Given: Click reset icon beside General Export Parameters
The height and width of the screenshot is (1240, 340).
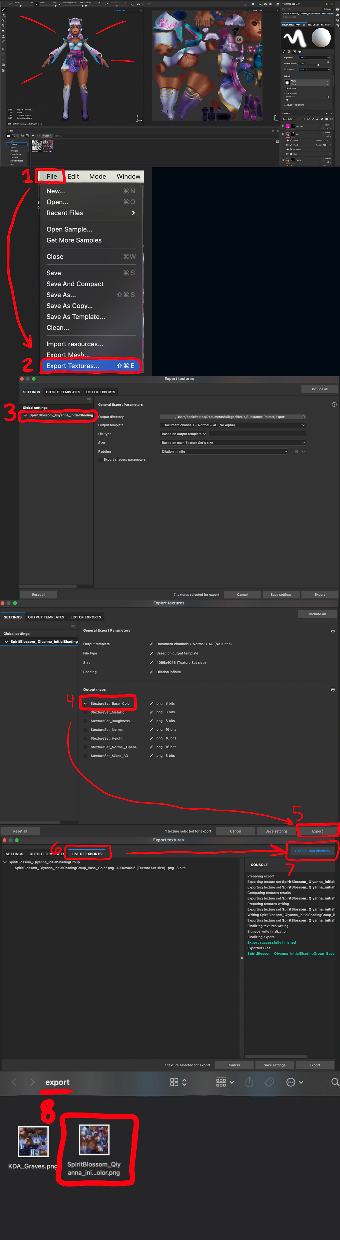Looking at the screenshot, I should coord(334,404).
